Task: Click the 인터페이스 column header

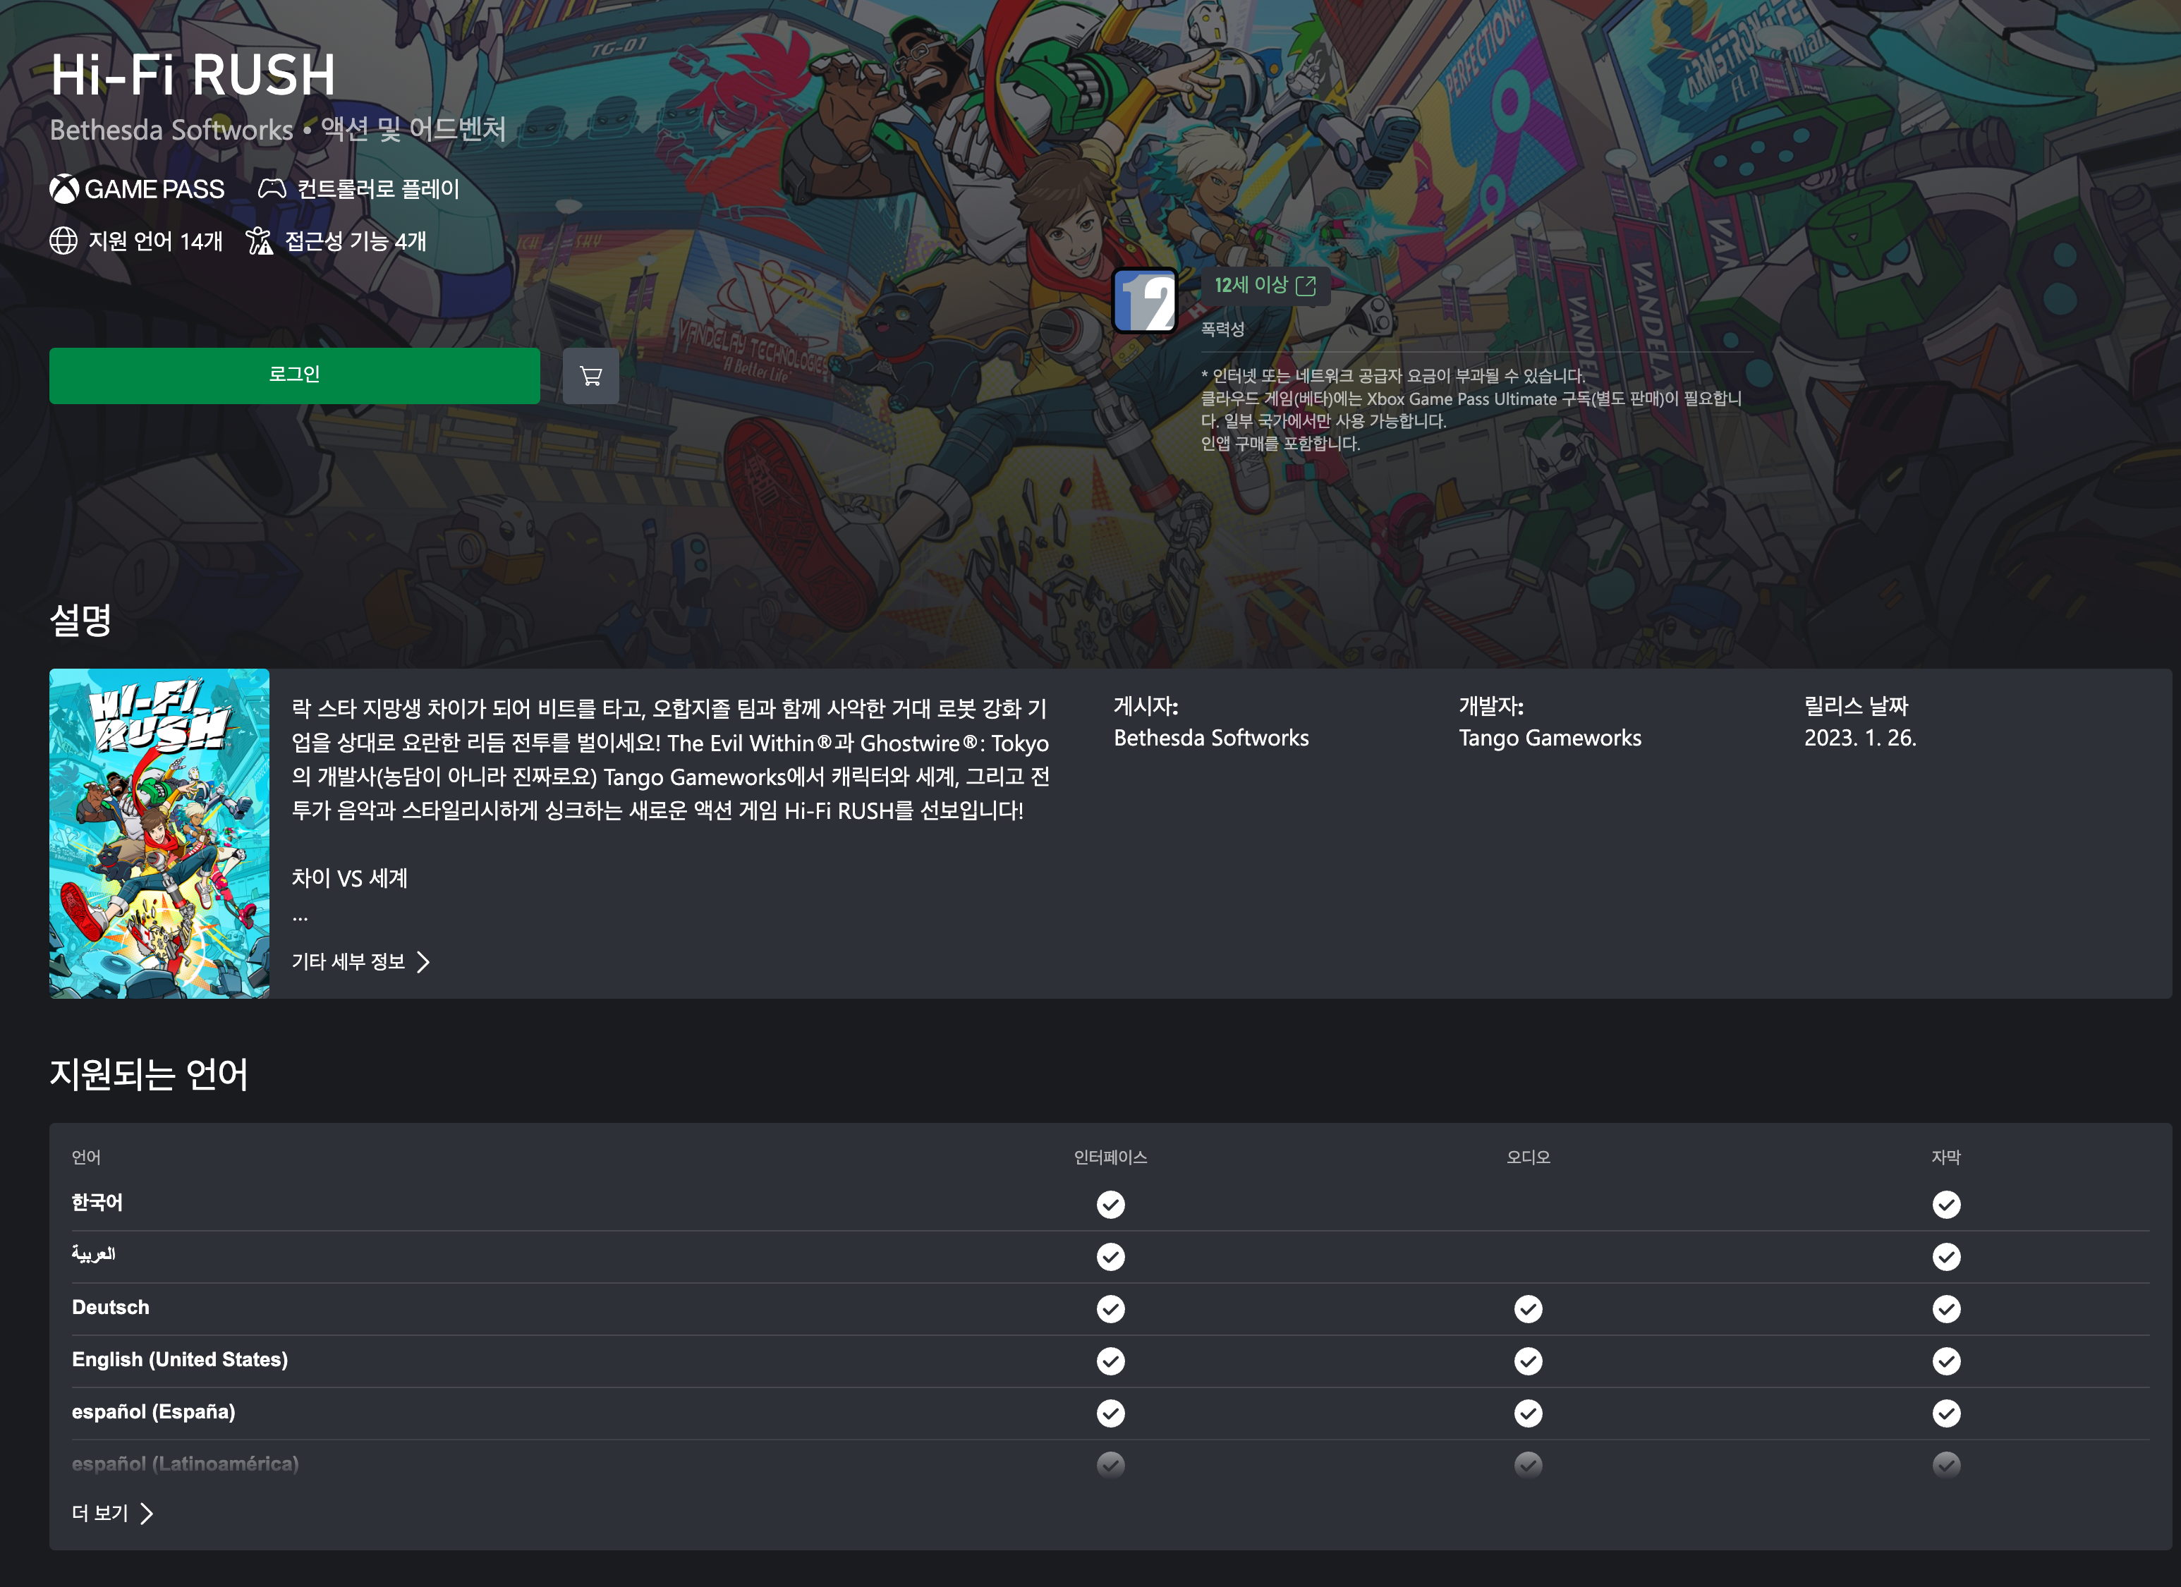Action: 1111,1157
